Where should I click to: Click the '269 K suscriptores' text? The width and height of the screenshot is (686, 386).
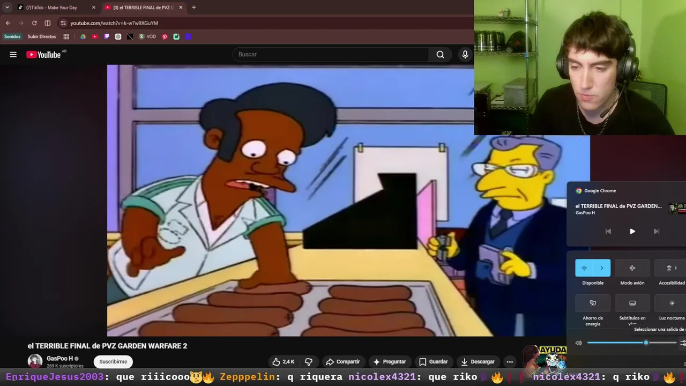[x=65, y=366]
